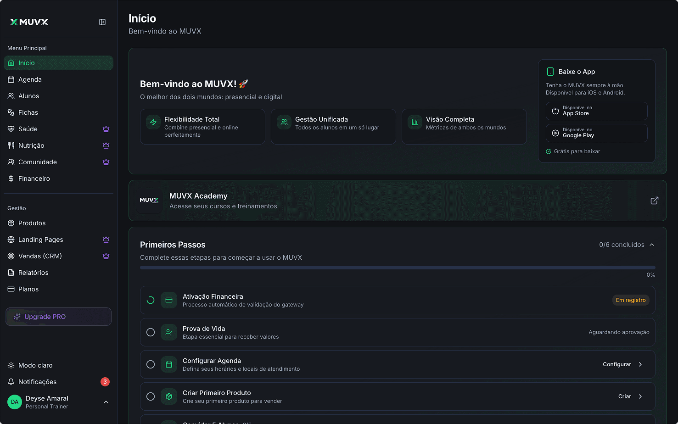Open the Relatórios section
This screenshot has height=424, width=678.
(34, 272)
